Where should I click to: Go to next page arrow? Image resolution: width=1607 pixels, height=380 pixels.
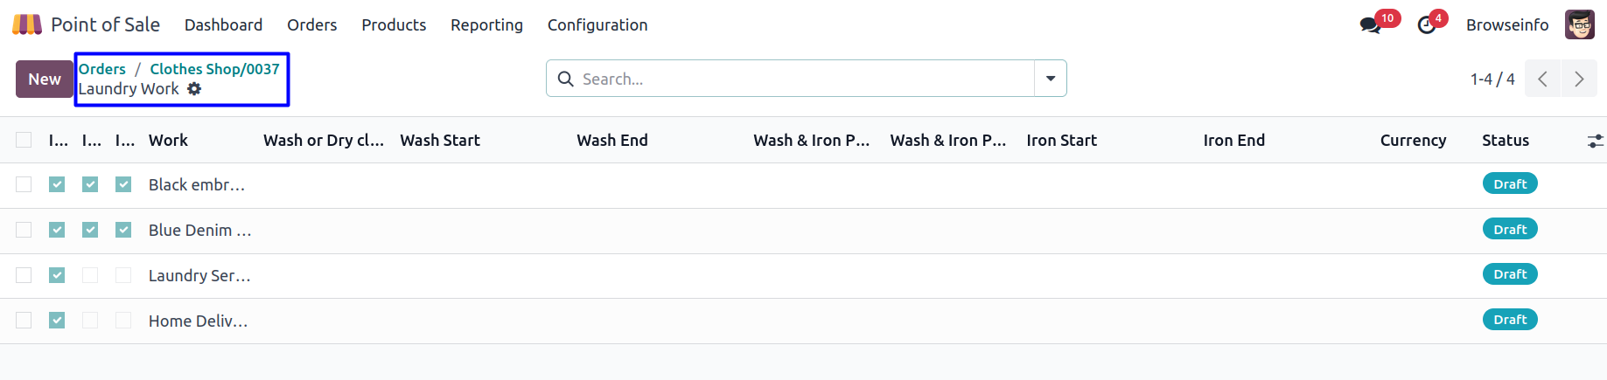pyautogui.click(x=1579, y=79)
